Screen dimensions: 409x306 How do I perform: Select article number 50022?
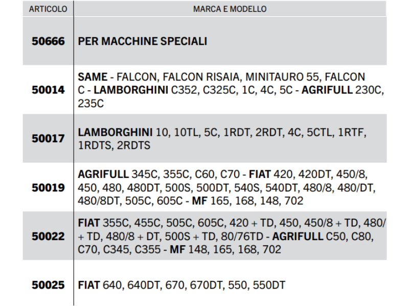point(48,236)
